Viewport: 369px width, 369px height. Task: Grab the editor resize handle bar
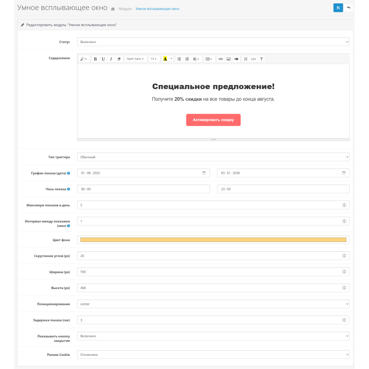(x=213, y=139)
